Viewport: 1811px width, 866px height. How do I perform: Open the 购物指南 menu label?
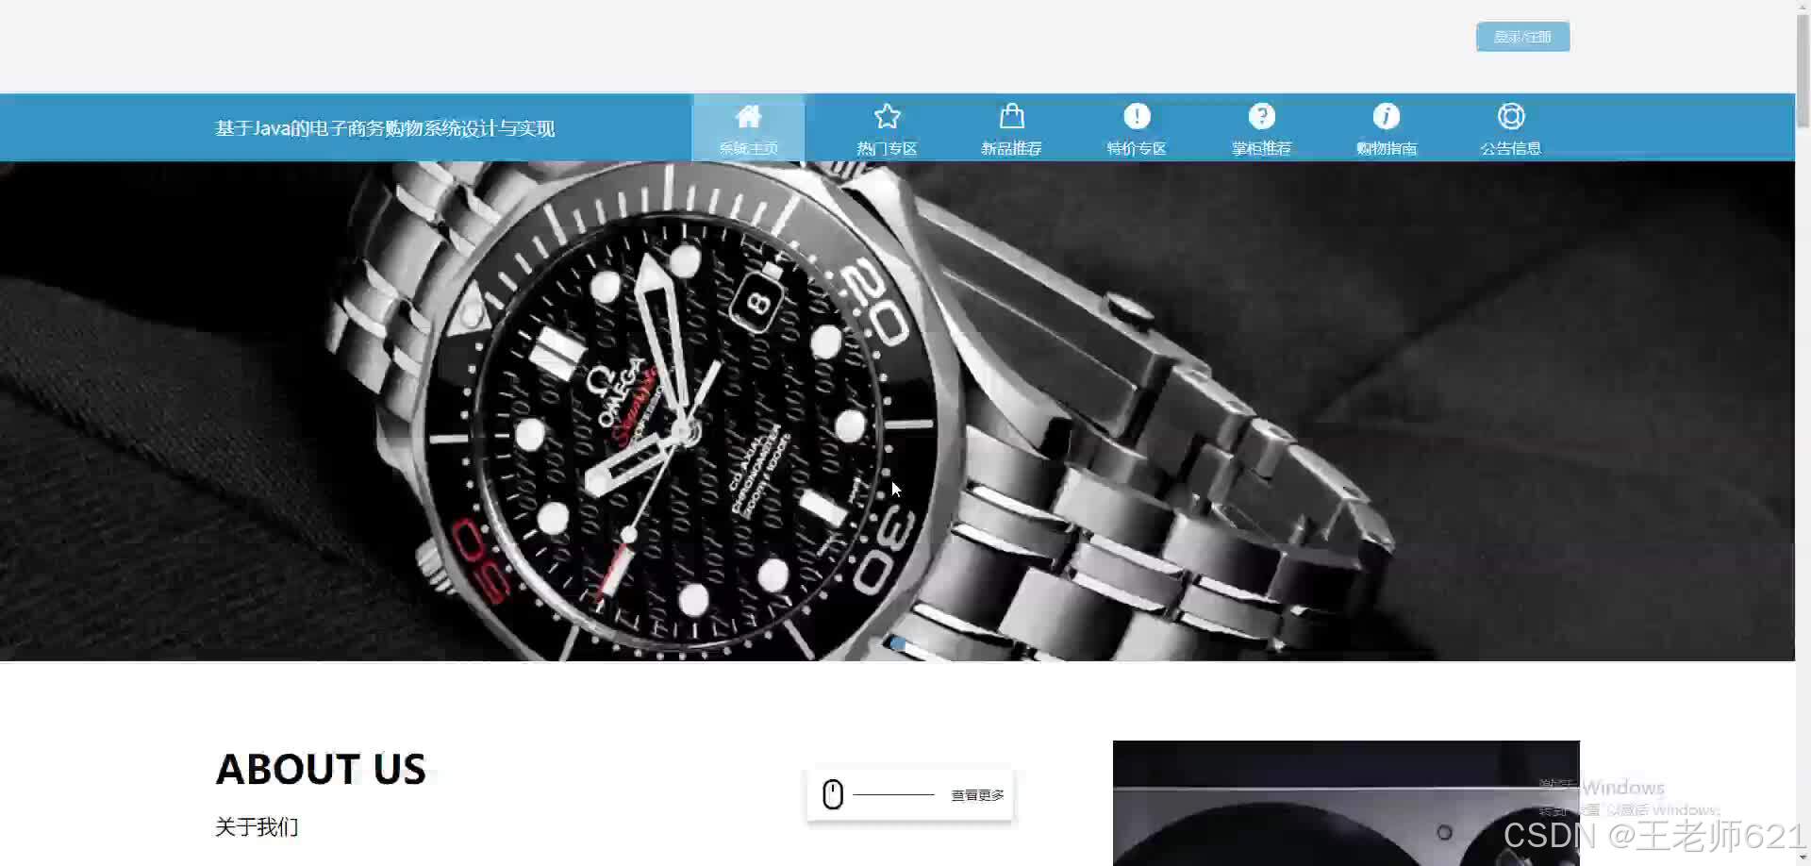(x=1386, y=148)
